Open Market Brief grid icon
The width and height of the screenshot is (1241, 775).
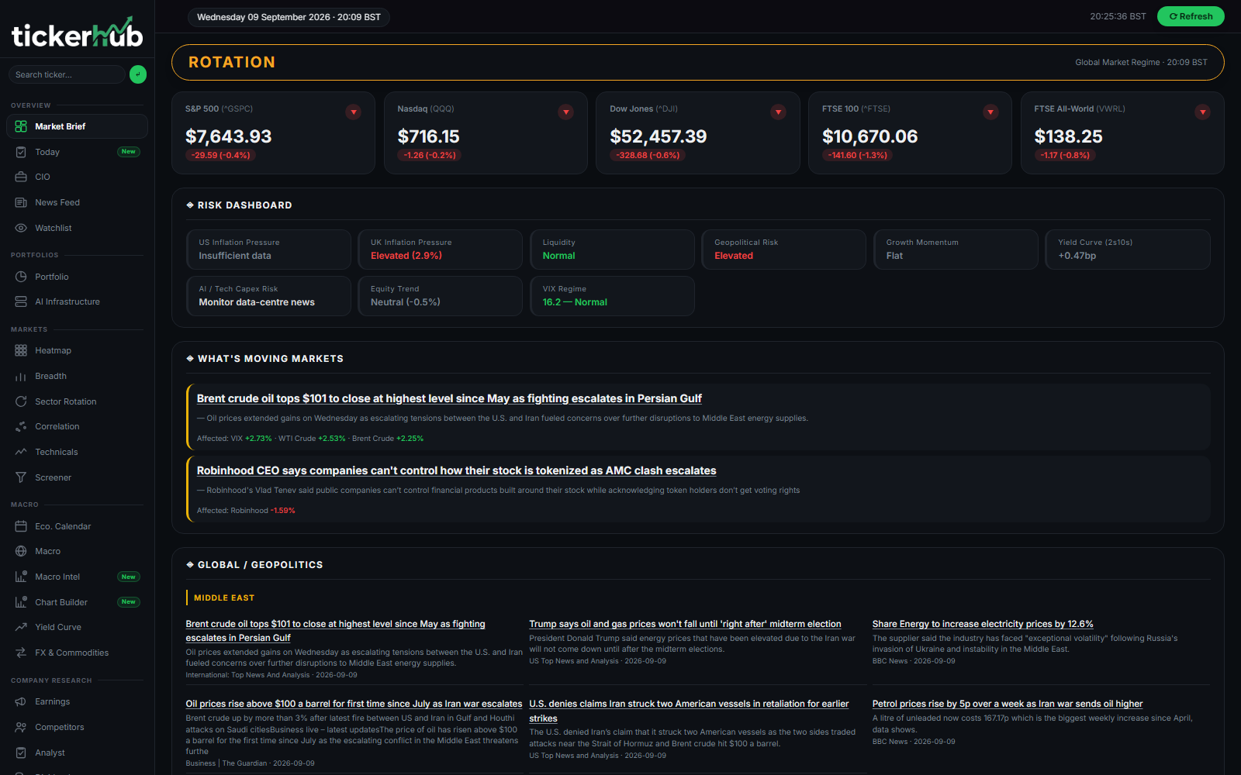pos(21,126)
